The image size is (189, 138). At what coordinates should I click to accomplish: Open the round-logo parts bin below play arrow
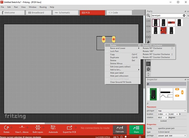[x=148, y=69]
